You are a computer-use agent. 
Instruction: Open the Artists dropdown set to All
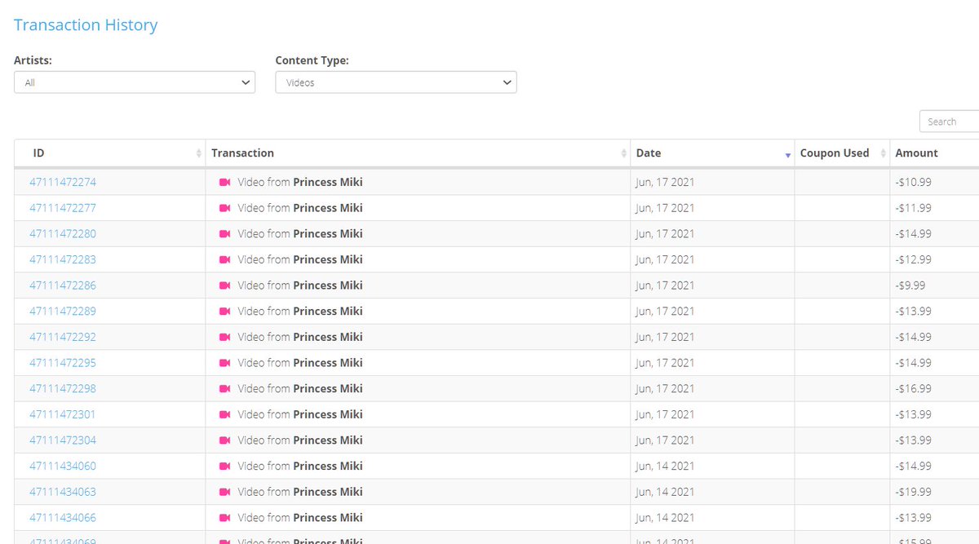tap(135, 82)
